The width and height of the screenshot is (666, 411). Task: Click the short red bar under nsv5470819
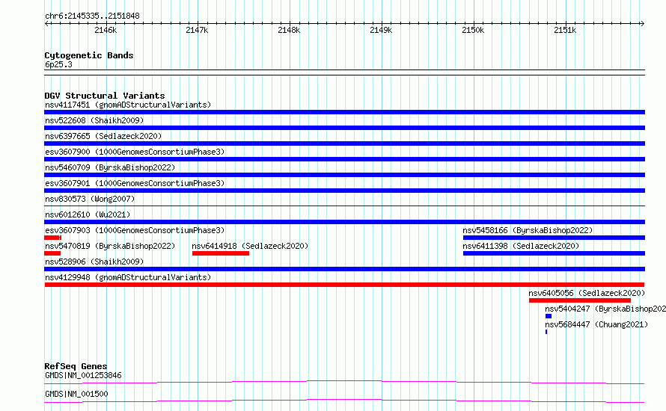pos(52,253)
